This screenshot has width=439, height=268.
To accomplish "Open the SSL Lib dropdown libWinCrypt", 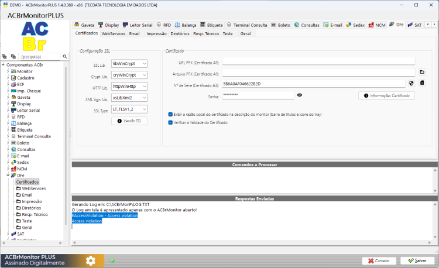I will 129,64.
